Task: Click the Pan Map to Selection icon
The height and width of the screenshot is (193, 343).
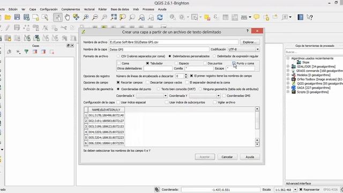Action: tap(76, 17)
